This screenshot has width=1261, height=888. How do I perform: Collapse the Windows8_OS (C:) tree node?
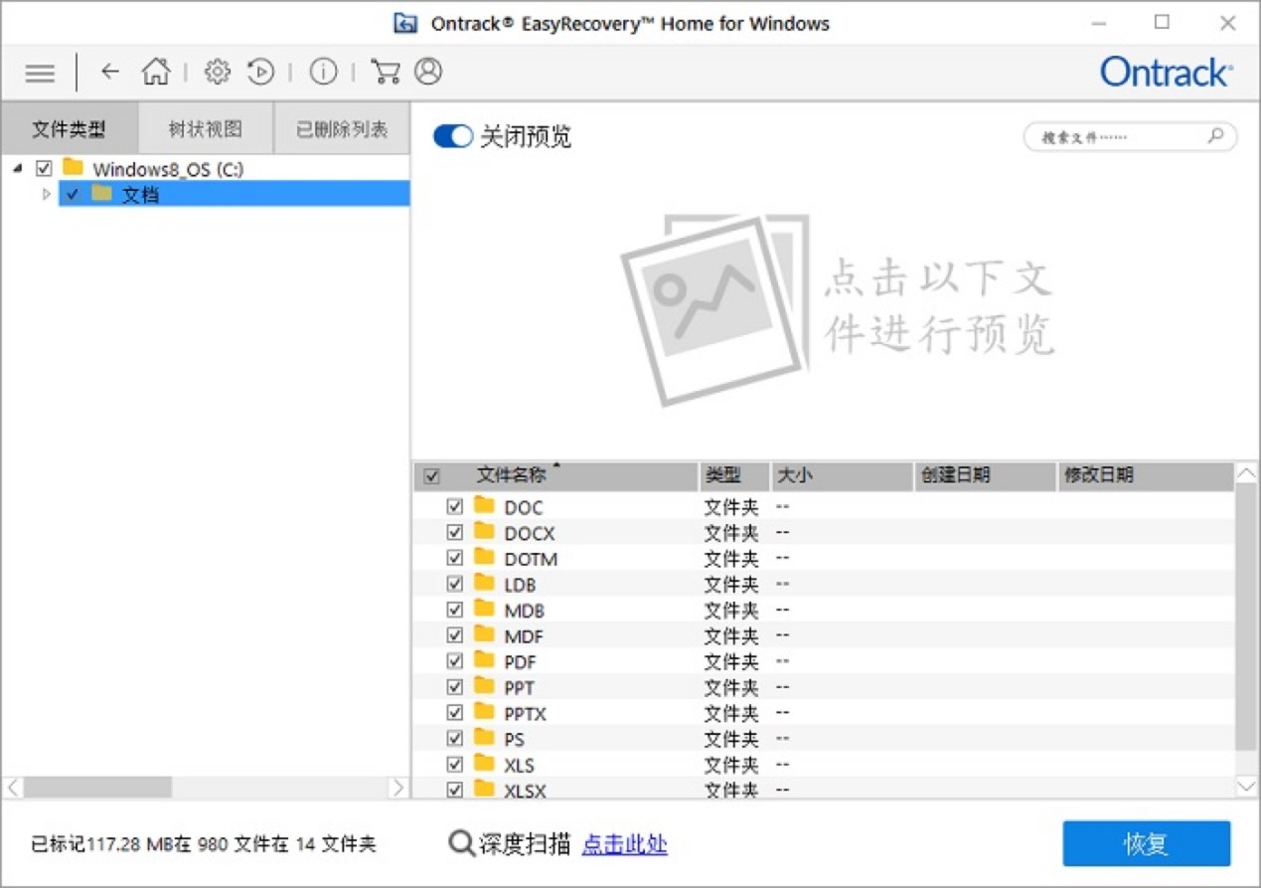coord(18,169)
